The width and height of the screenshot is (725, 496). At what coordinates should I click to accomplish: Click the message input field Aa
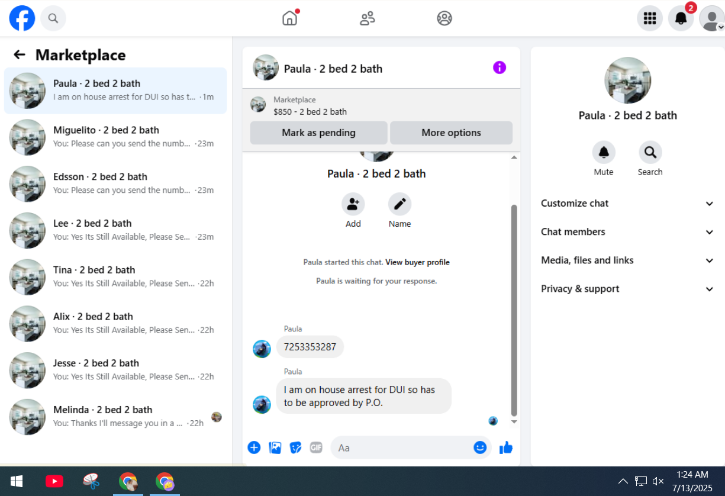coord(402,447)
